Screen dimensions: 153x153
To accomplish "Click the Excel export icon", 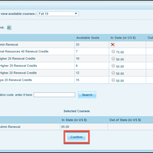I will point(9,28).
